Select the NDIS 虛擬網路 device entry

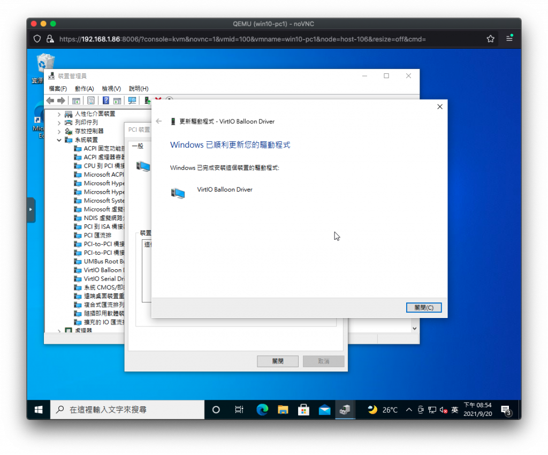click(99, 218)
